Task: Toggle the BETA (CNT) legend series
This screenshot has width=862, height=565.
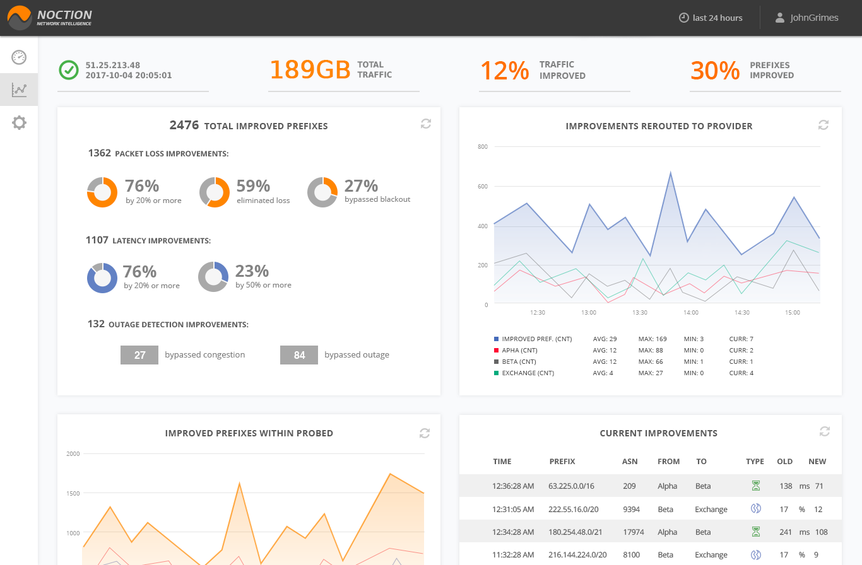Action: point(516,361)
